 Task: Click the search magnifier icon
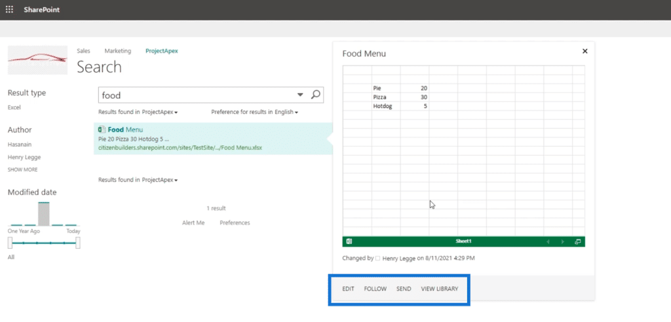click(x=315, y=94)
